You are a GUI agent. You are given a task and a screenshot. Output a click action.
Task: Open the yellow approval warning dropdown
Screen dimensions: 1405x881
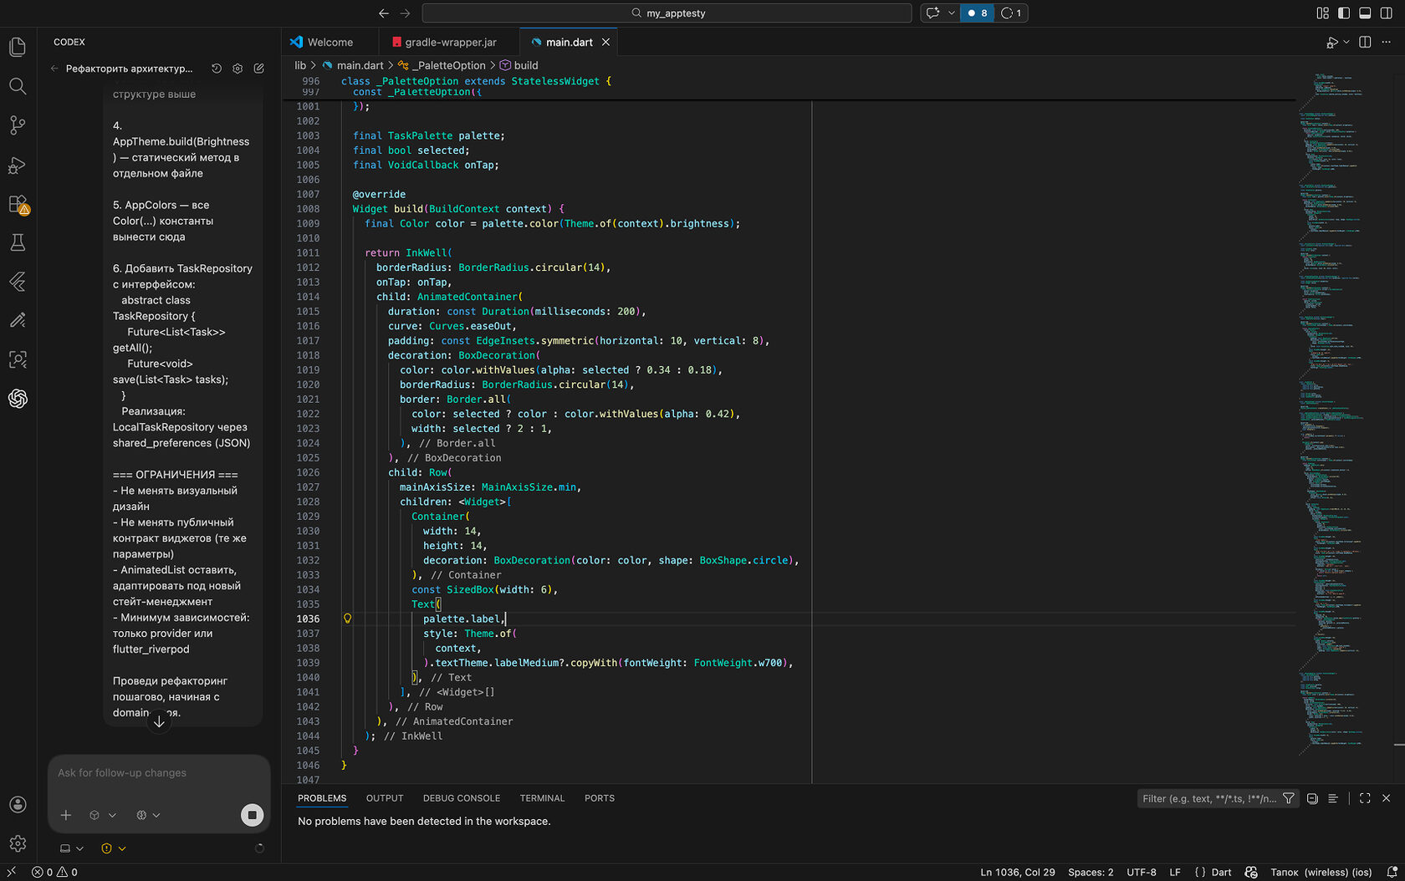click(114, 848)
